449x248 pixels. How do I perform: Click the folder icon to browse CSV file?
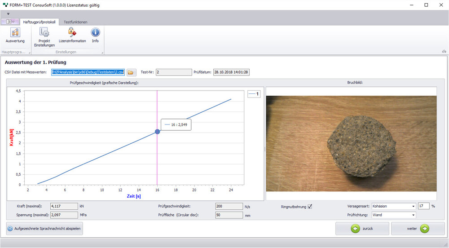pos(131,72)
